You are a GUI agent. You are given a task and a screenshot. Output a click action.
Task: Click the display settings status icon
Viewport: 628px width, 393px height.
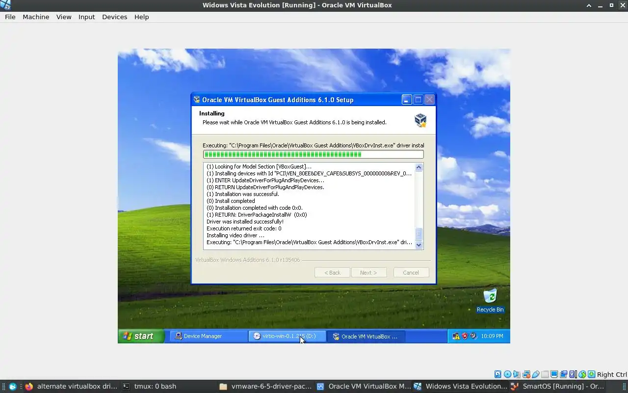pyautogui.click(x=554, y=374)
